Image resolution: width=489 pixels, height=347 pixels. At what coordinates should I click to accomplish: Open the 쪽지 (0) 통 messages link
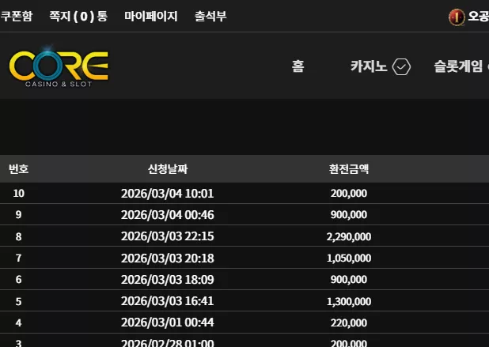pyautogui.click(x=78, y=16)
